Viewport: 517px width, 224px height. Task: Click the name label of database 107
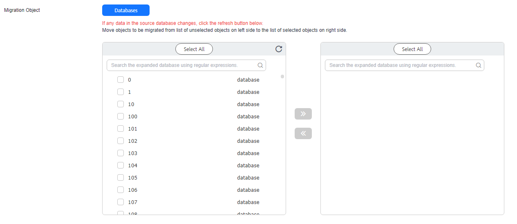click(x=133, y=202)
